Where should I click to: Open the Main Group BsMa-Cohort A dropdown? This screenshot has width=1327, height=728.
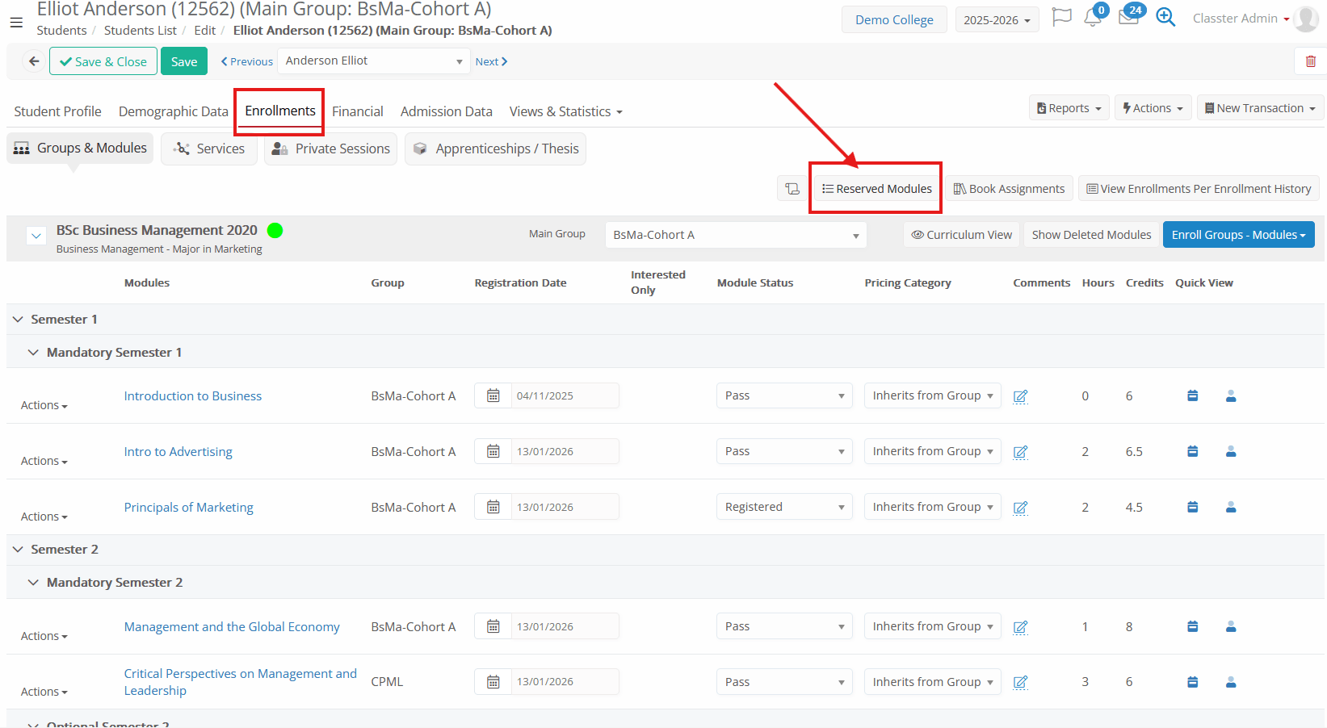point(735,235)
